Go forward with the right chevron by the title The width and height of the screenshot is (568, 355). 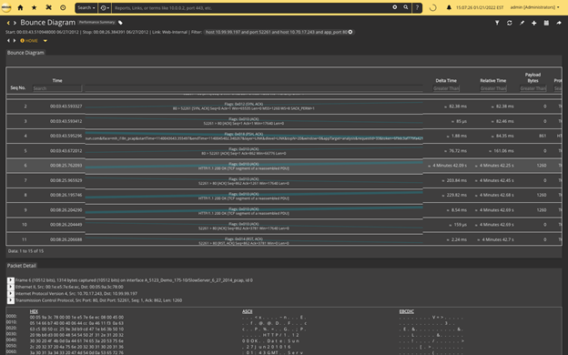click(x=15, y=23)
